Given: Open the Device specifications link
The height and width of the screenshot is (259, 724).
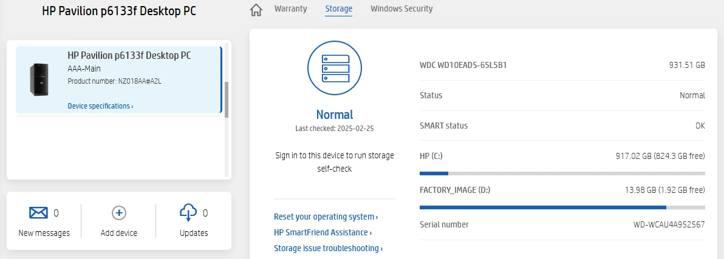Looking at the screenshot, I should pyautogui.click(x=100, y=106).
